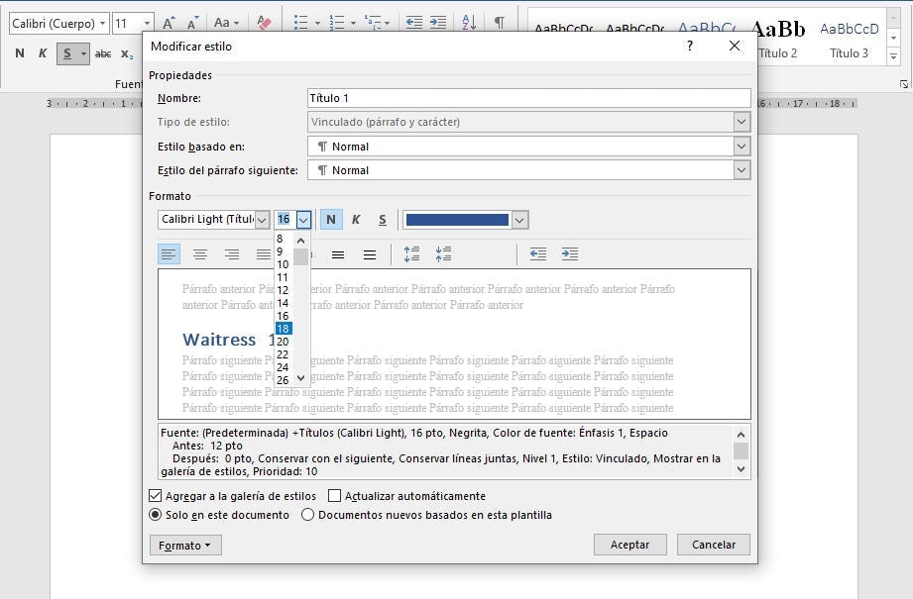Select the Sort A-Z icon on the ribbon
The width and height of the screenshot is (913, 599).
[468, 21]
